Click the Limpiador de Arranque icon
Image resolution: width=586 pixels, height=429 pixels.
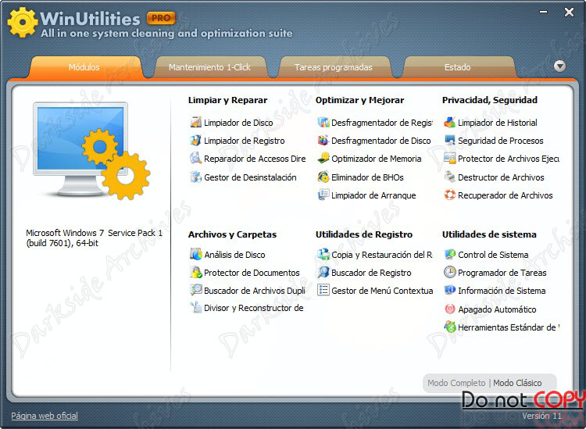tap(323, 195)
